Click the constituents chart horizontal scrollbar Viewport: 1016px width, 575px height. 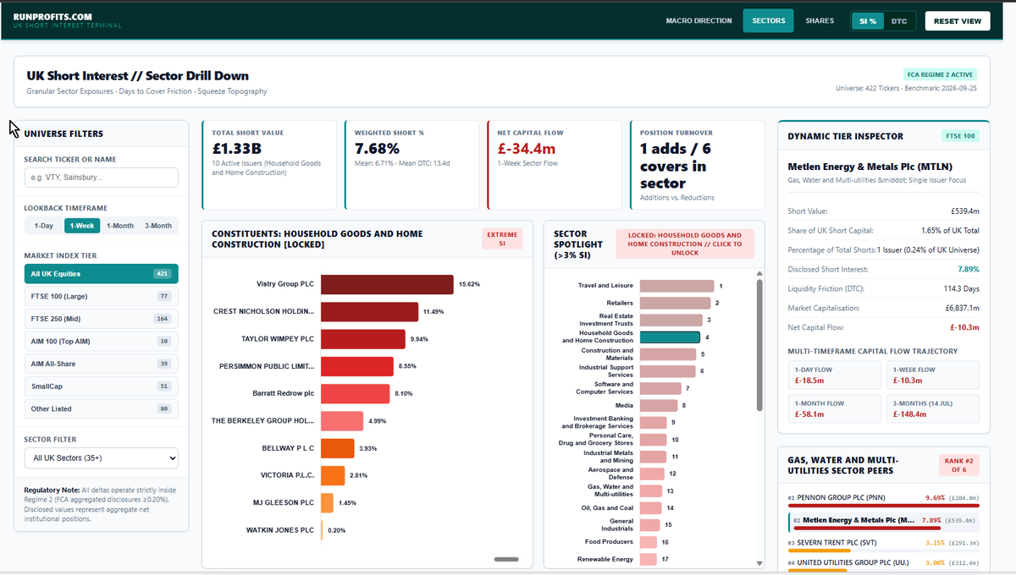point(506,559)
